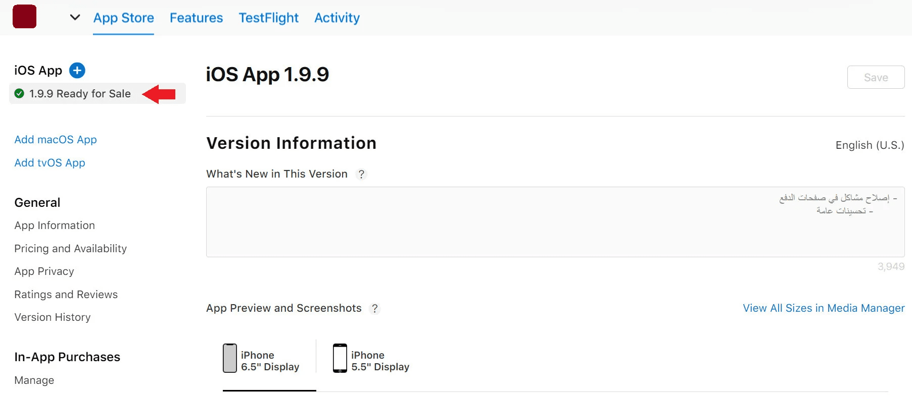Click the green Ready for Sale status icon
912x397 pixels.
(x=19, y=93)
